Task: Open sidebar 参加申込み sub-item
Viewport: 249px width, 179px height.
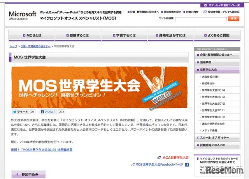Action: [x=219, y=83]
